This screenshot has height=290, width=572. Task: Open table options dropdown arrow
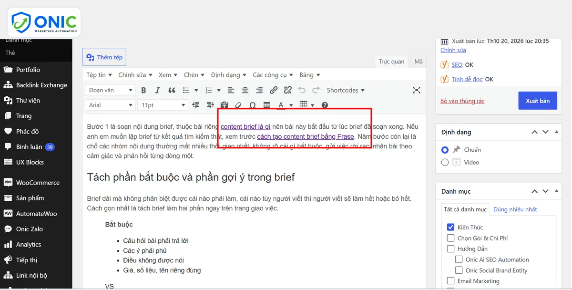(x=313, y=105)
